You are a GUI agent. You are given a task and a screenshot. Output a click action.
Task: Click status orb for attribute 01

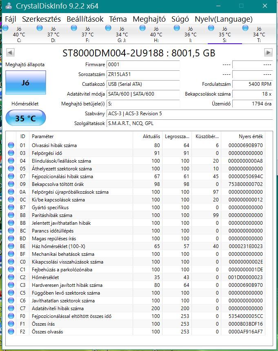click(x=11, y=145)
